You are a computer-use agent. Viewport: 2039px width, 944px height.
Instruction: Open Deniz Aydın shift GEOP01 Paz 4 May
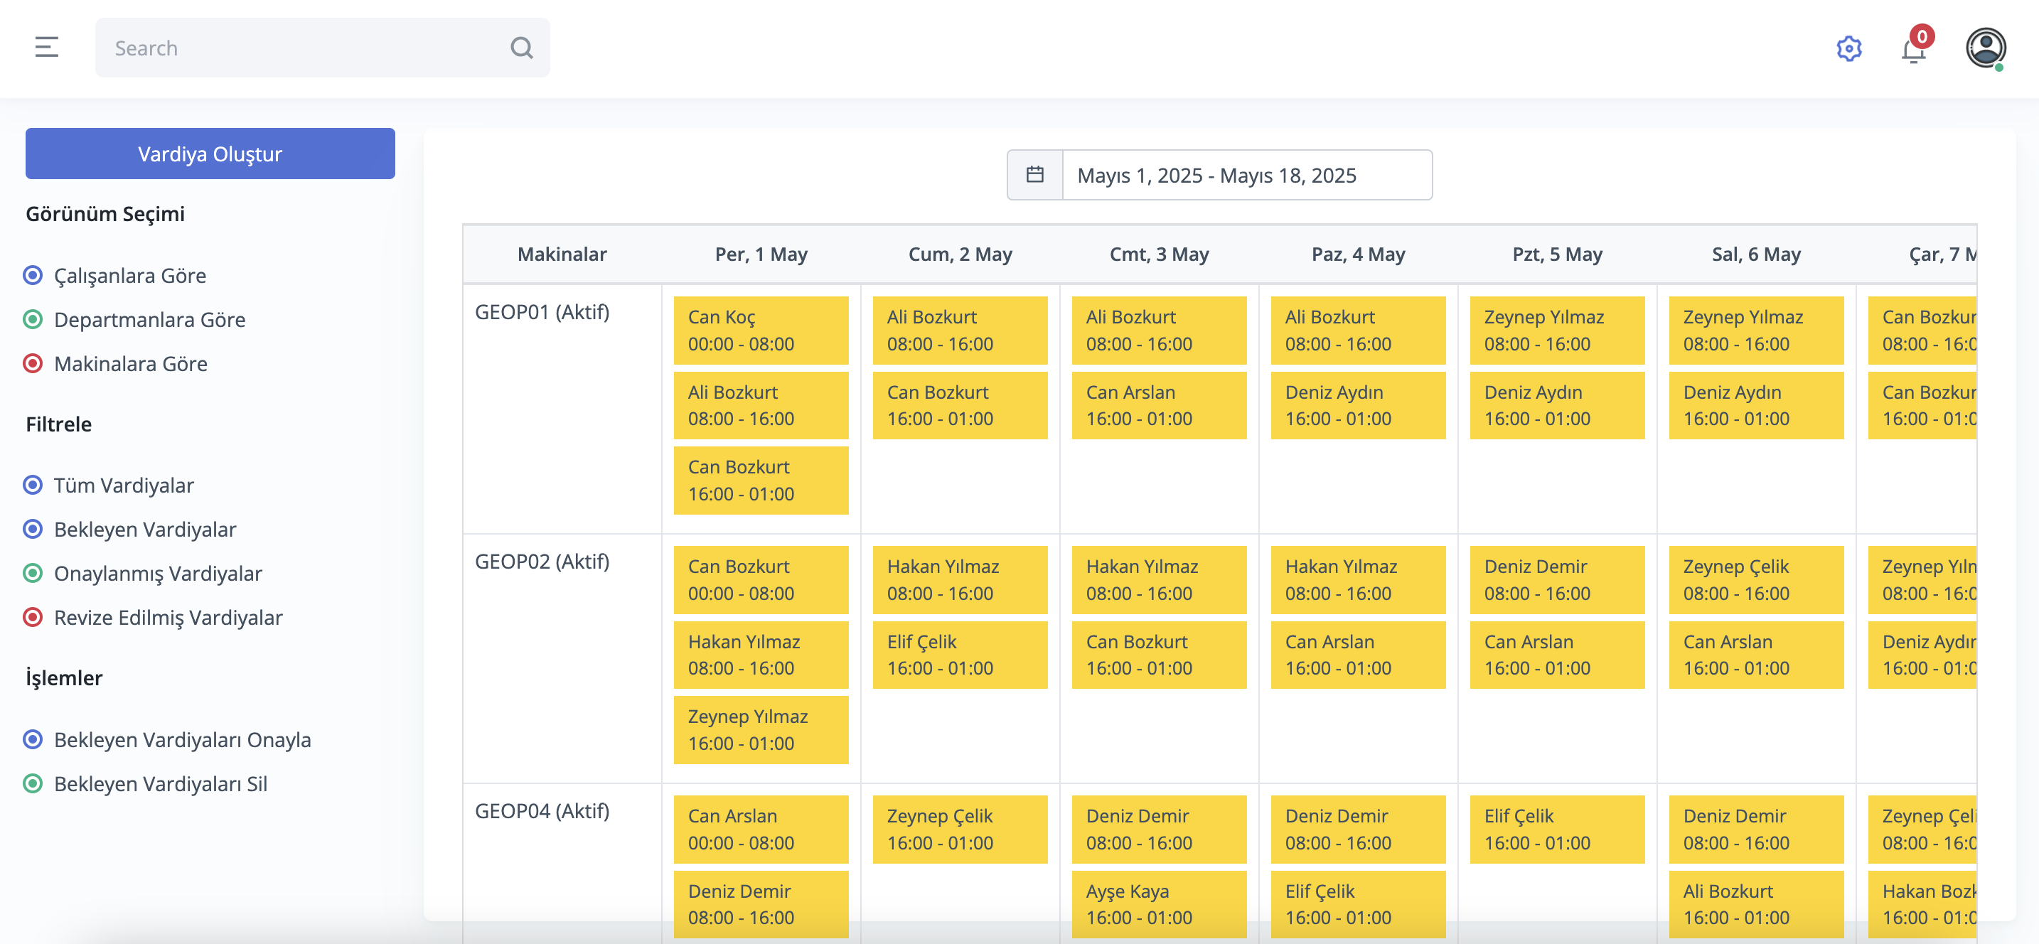(x=1359, y=405)
